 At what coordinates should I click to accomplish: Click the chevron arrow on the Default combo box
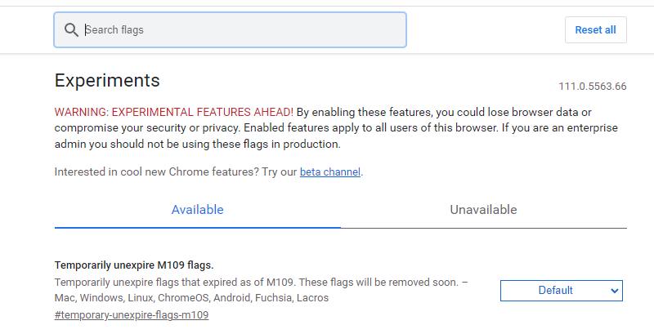[x=615, y=290]
